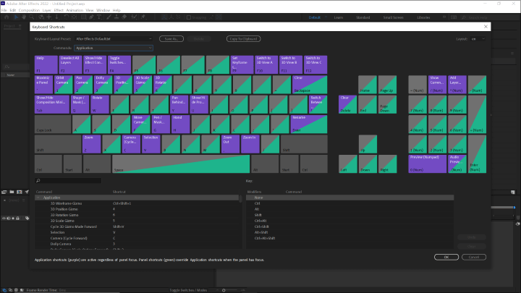
Task: Open the File menu
Action: pos(4,10)
